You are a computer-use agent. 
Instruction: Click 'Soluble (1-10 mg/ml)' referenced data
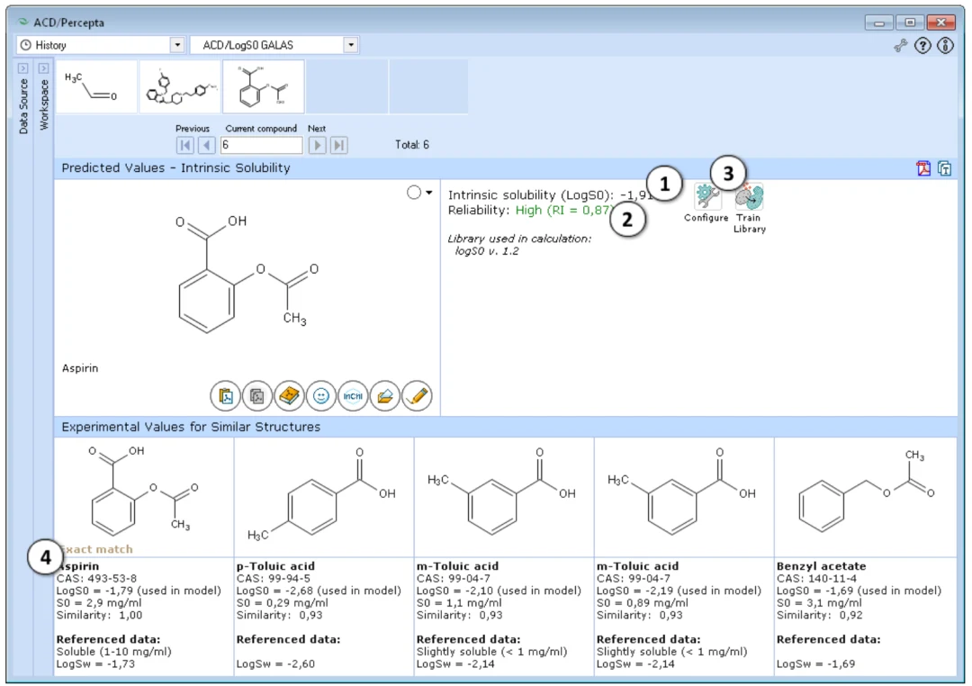coord(114,652)
